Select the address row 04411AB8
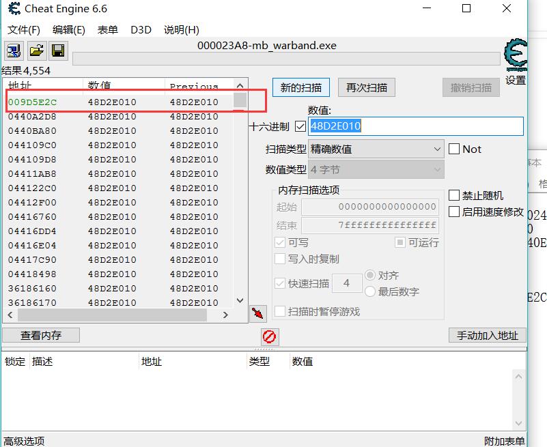Screen dimensions: 547x447 click(119, 173)
